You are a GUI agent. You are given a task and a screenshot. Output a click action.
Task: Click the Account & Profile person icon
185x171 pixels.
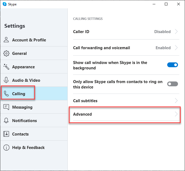[6, 40]
